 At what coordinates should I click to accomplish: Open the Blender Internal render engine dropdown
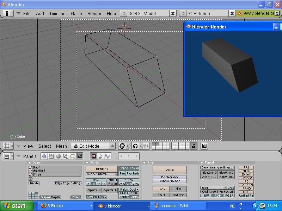102,174
